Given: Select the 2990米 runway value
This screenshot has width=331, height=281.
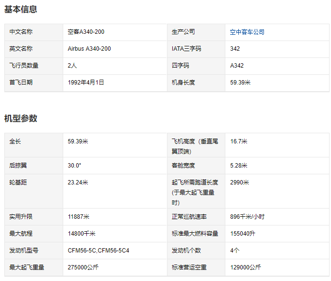Looking at the screenshot, I should 240,183.
